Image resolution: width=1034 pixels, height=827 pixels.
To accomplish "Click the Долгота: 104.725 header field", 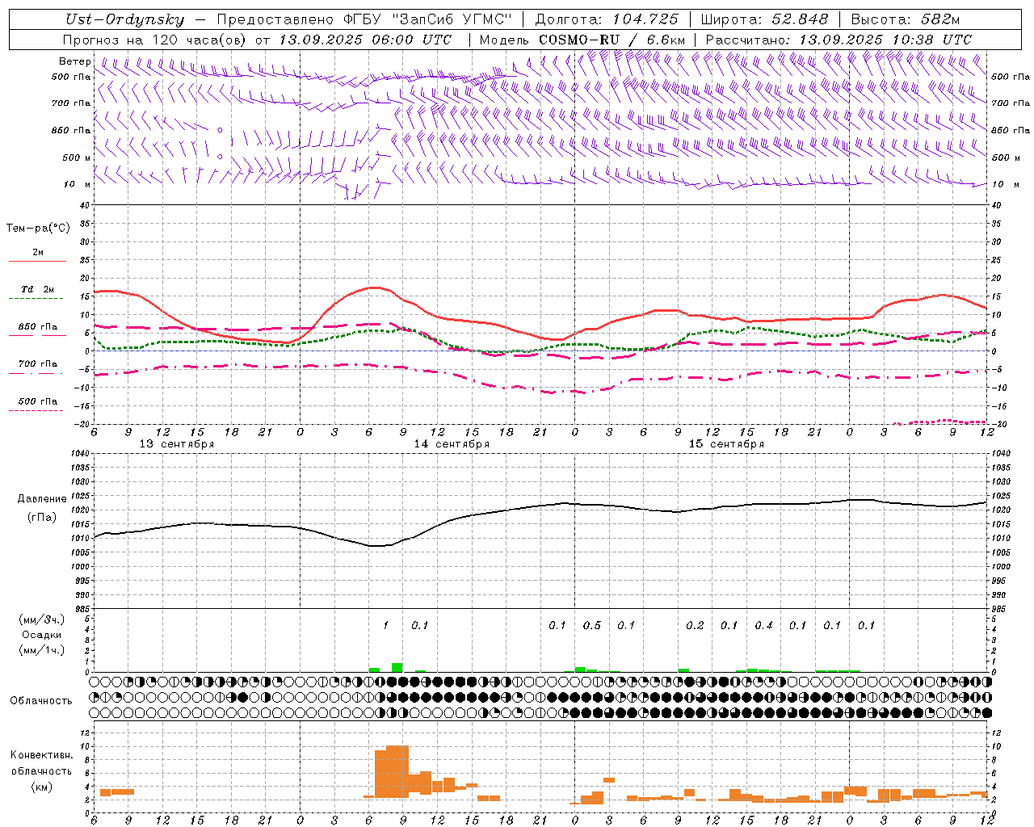I will point(607,19).
